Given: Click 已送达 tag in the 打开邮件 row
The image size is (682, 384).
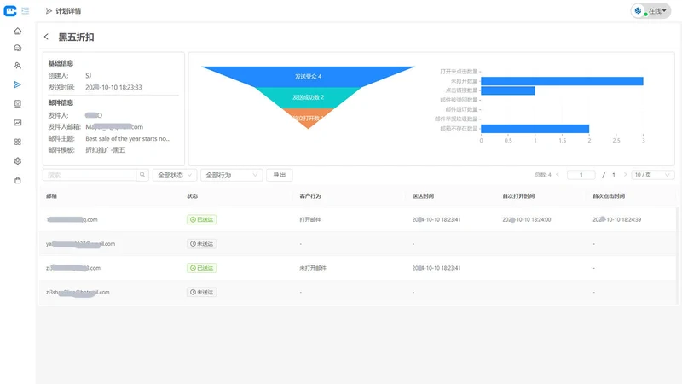Looking at the screenshot, I should coord(202,219).
